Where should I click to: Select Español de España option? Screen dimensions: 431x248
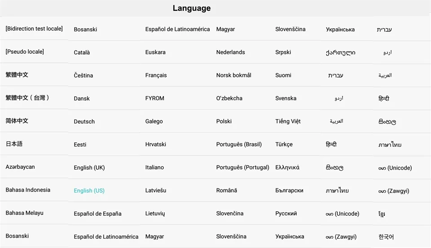(x=97, y=214)
